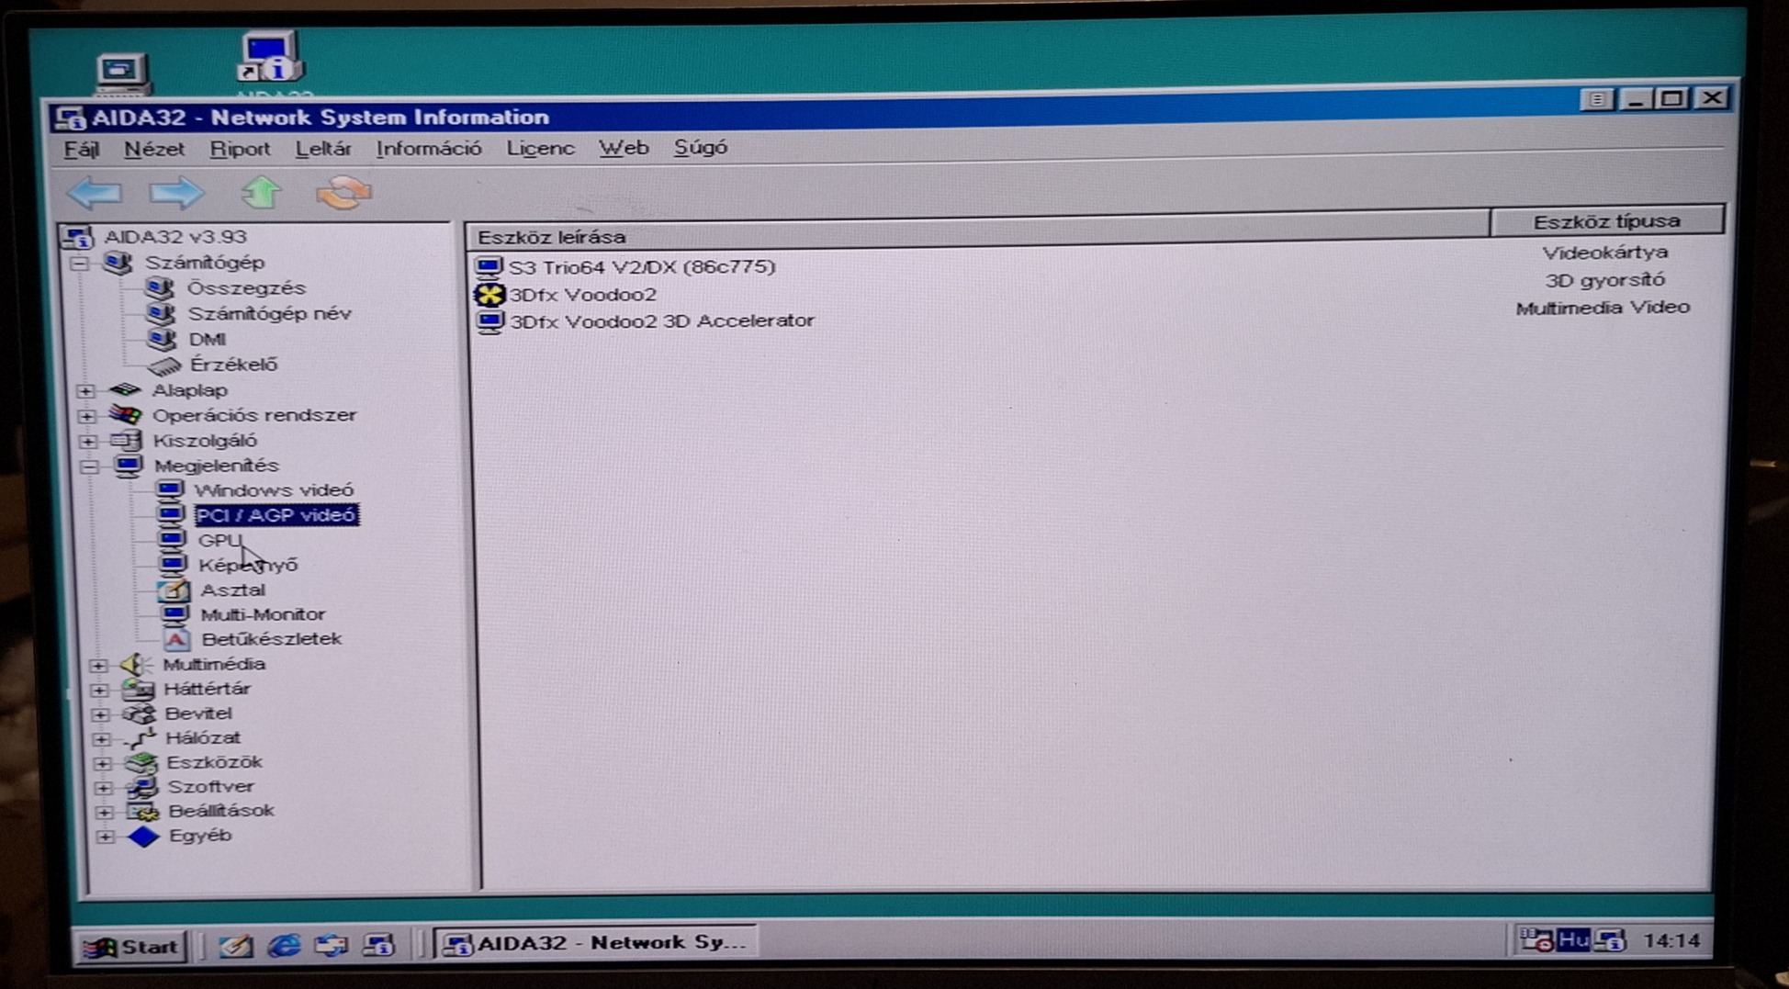
Task: Expand the Alaplap tree node
Action: click(86, 391)
